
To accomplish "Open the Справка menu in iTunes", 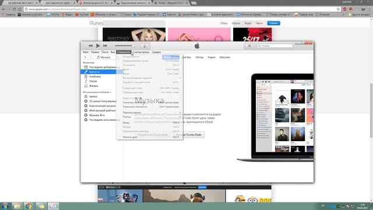I will (x=156, y=52).
